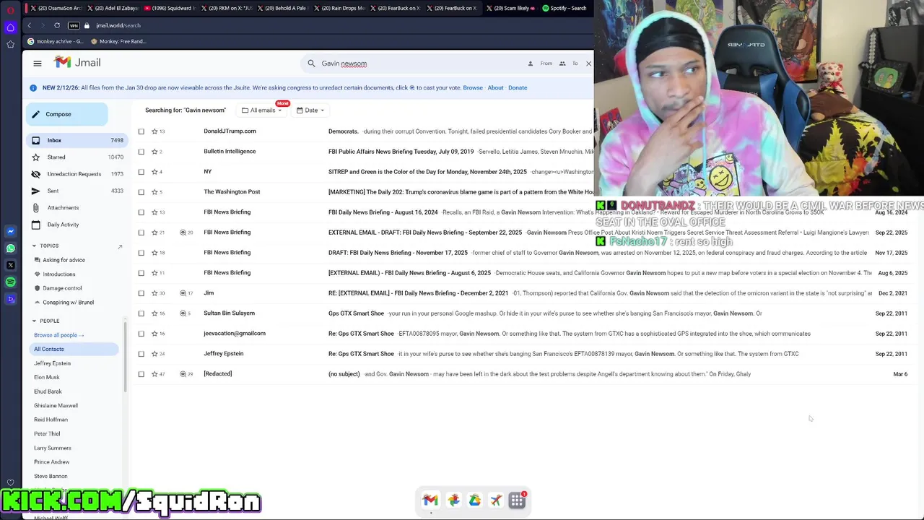Viewport: 924px width, 520px height.
Task: Open the external arrow icon beside Topics
Action: (120, 246)
